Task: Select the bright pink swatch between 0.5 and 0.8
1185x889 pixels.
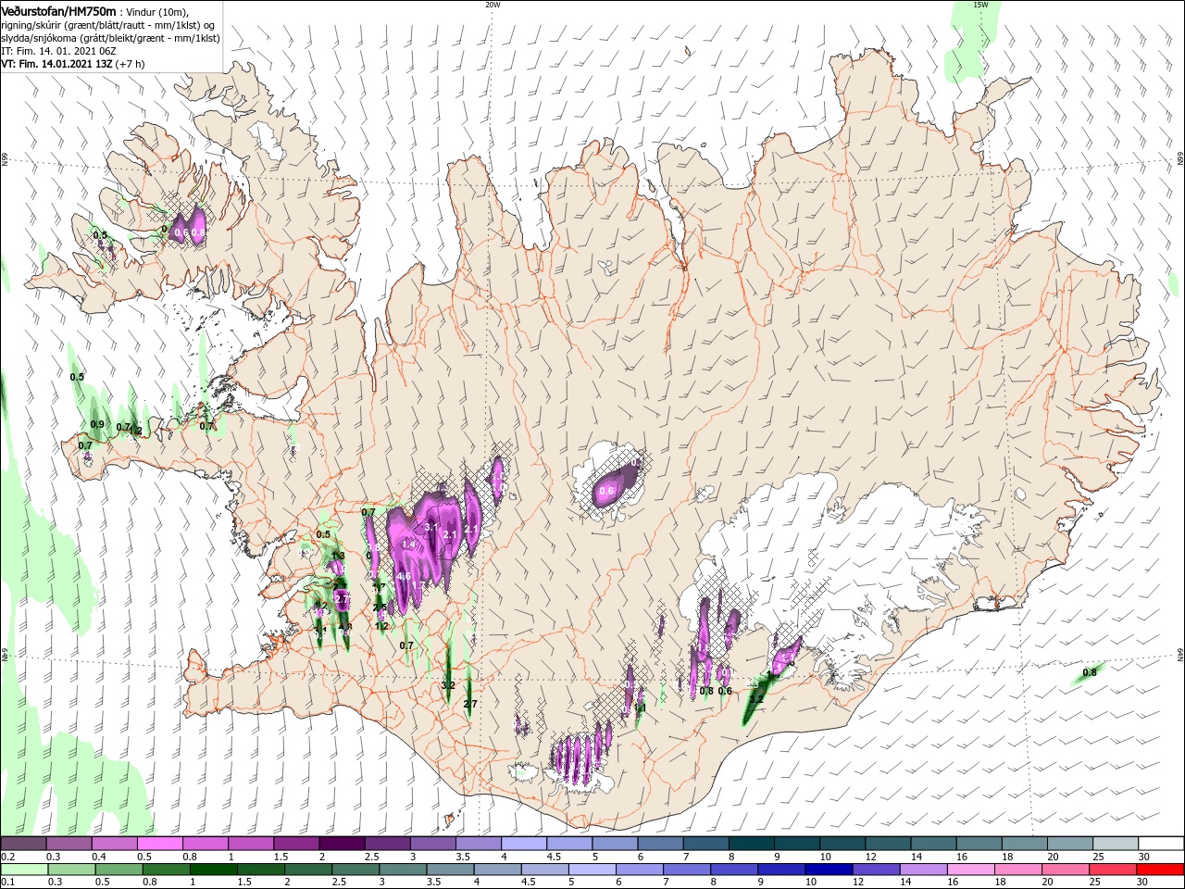Action: click(x=159, y=844)
